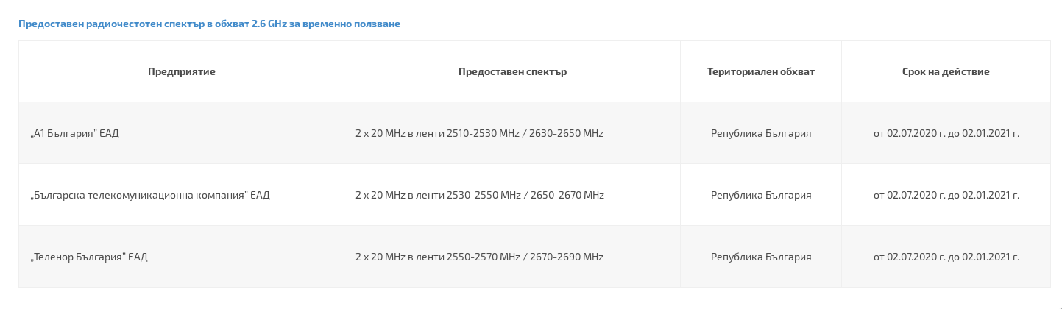Click Република България in the Българска телекомуникационна компания row

tap(760, 196)
